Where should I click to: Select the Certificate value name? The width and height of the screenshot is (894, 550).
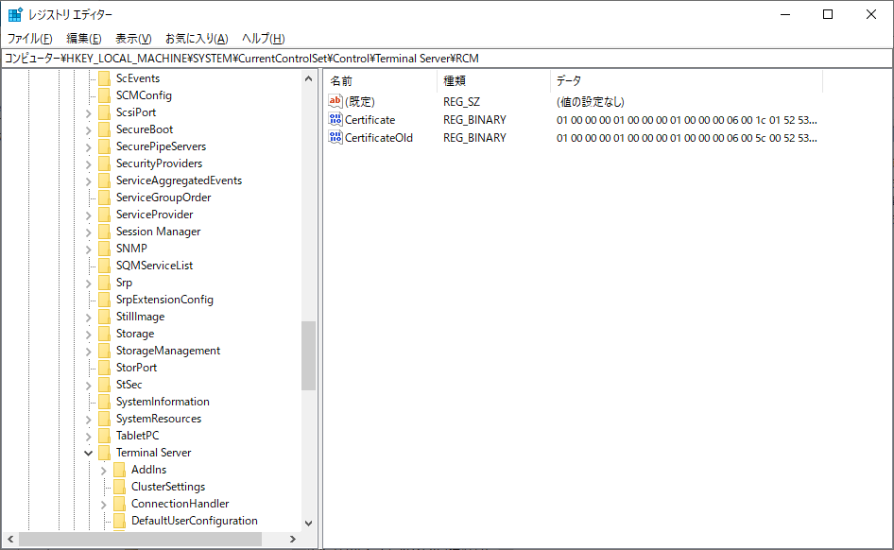tap(370, 120)
